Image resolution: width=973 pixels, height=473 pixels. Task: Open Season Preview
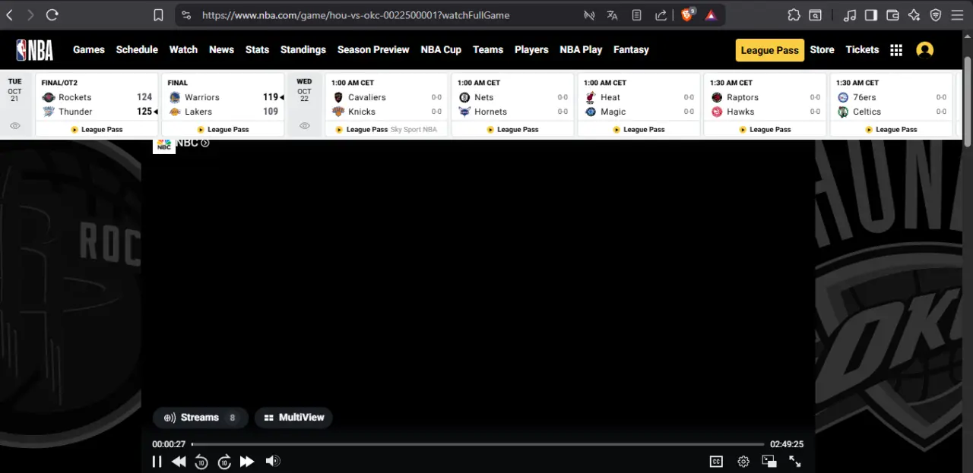(373, 49)
